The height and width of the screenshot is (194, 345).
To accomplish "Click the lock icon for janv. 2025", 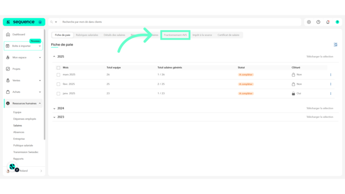I will coord(293,93).
